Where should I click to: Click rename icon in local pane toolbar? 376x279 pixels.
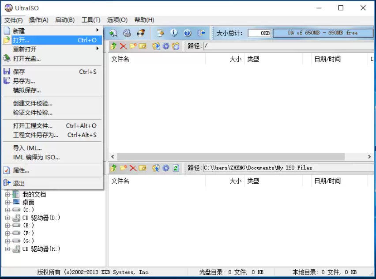tap(143, 168)
